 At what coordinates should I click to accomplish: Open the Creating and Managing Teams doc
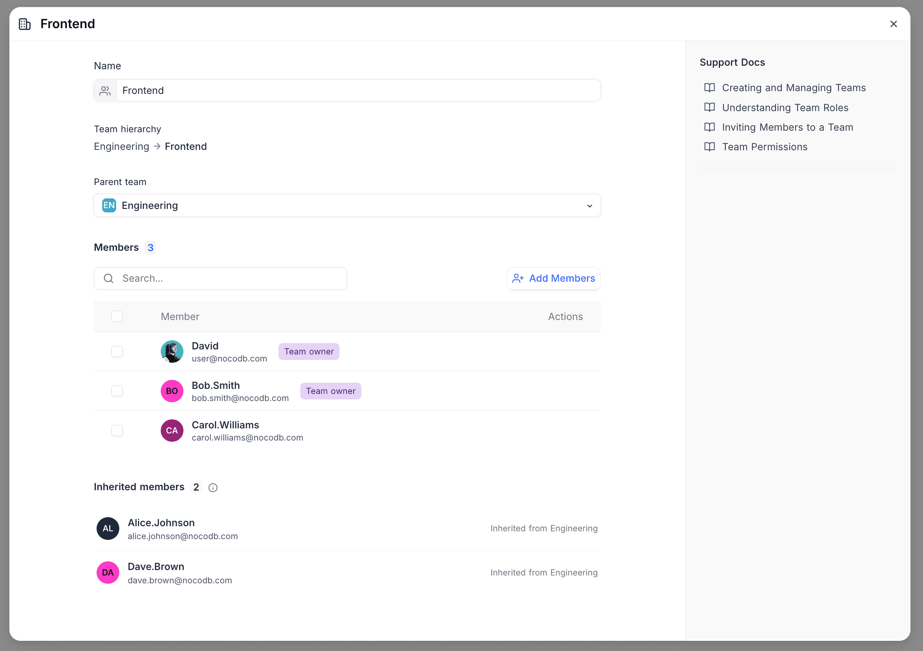pos(794,88)
